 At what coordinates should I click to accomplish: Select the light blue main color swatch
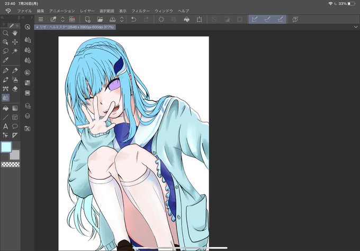6,147
